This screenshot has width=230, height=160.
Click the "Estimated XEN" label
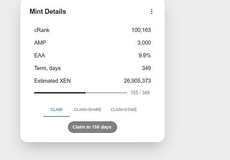[53, 81]
